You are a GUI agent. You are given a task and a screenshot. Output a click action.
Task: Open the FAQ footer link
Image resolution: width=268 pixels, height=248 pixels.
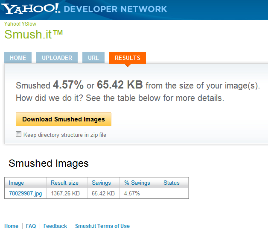click(x=31, y=226)
